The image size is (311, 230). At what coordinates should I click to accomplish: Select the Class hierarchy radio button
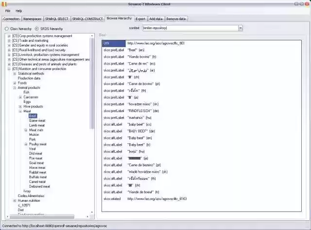tap(7, 29)
